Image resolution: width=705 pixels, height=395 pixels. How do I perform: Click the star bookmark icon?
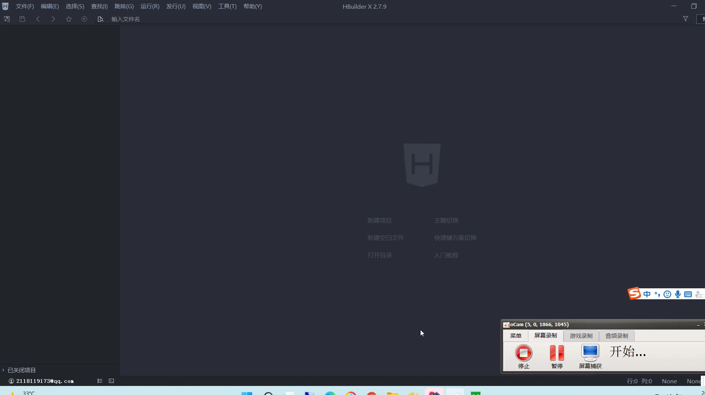[x=69, y=19]
